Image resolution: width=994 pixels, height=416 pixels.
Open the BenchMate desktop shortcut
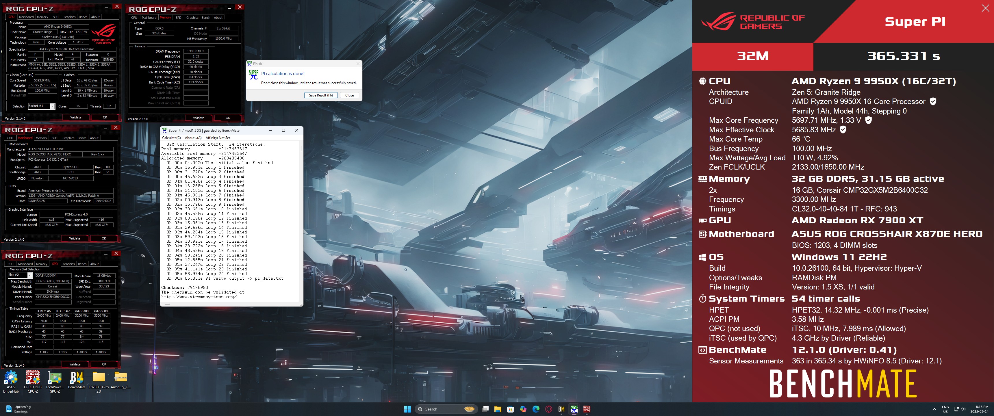click(x=77, y=380)
